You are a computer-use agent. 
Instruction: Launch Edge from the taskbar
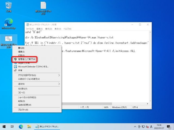[21, 126]
